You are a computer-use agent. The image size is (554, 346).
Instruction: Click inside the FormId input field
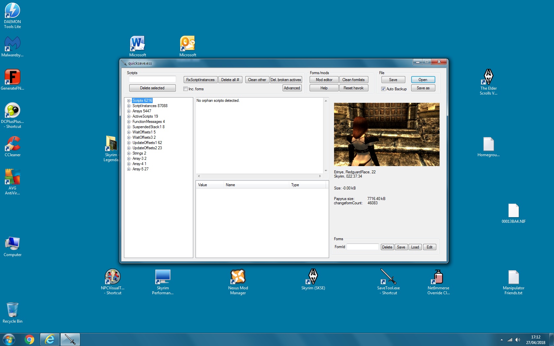(x=362, y=247)
